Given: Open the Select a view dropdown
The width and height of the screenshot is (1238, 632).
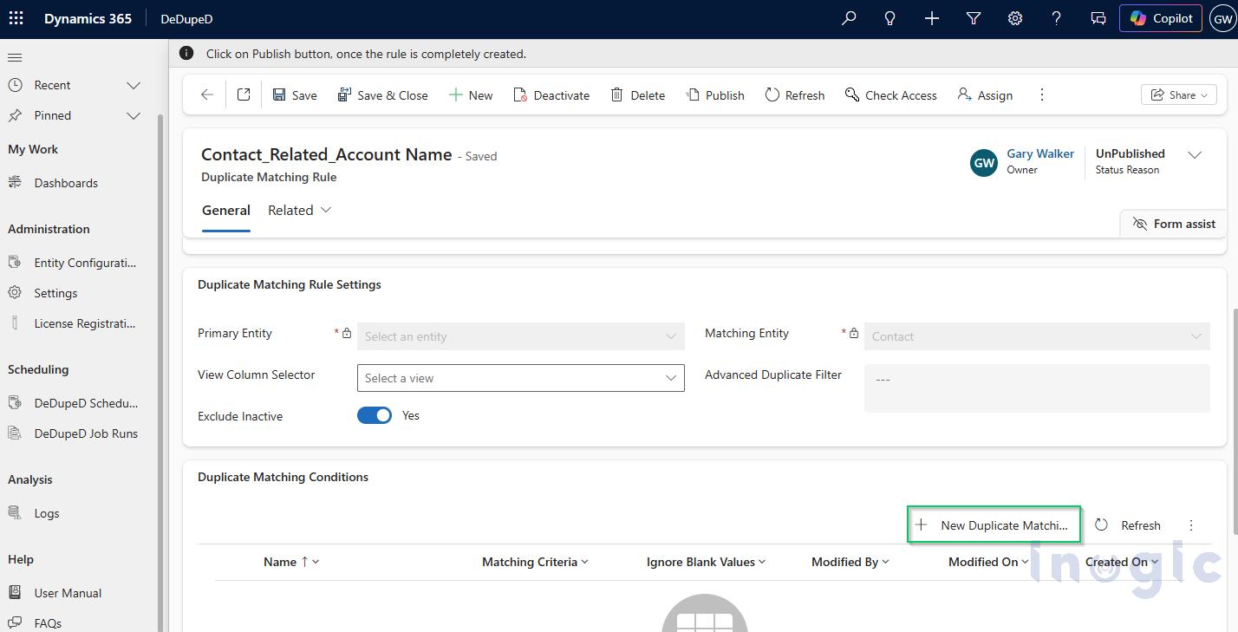Looking at the screenshot, I should pyautogui.click(x=520, y=378).
